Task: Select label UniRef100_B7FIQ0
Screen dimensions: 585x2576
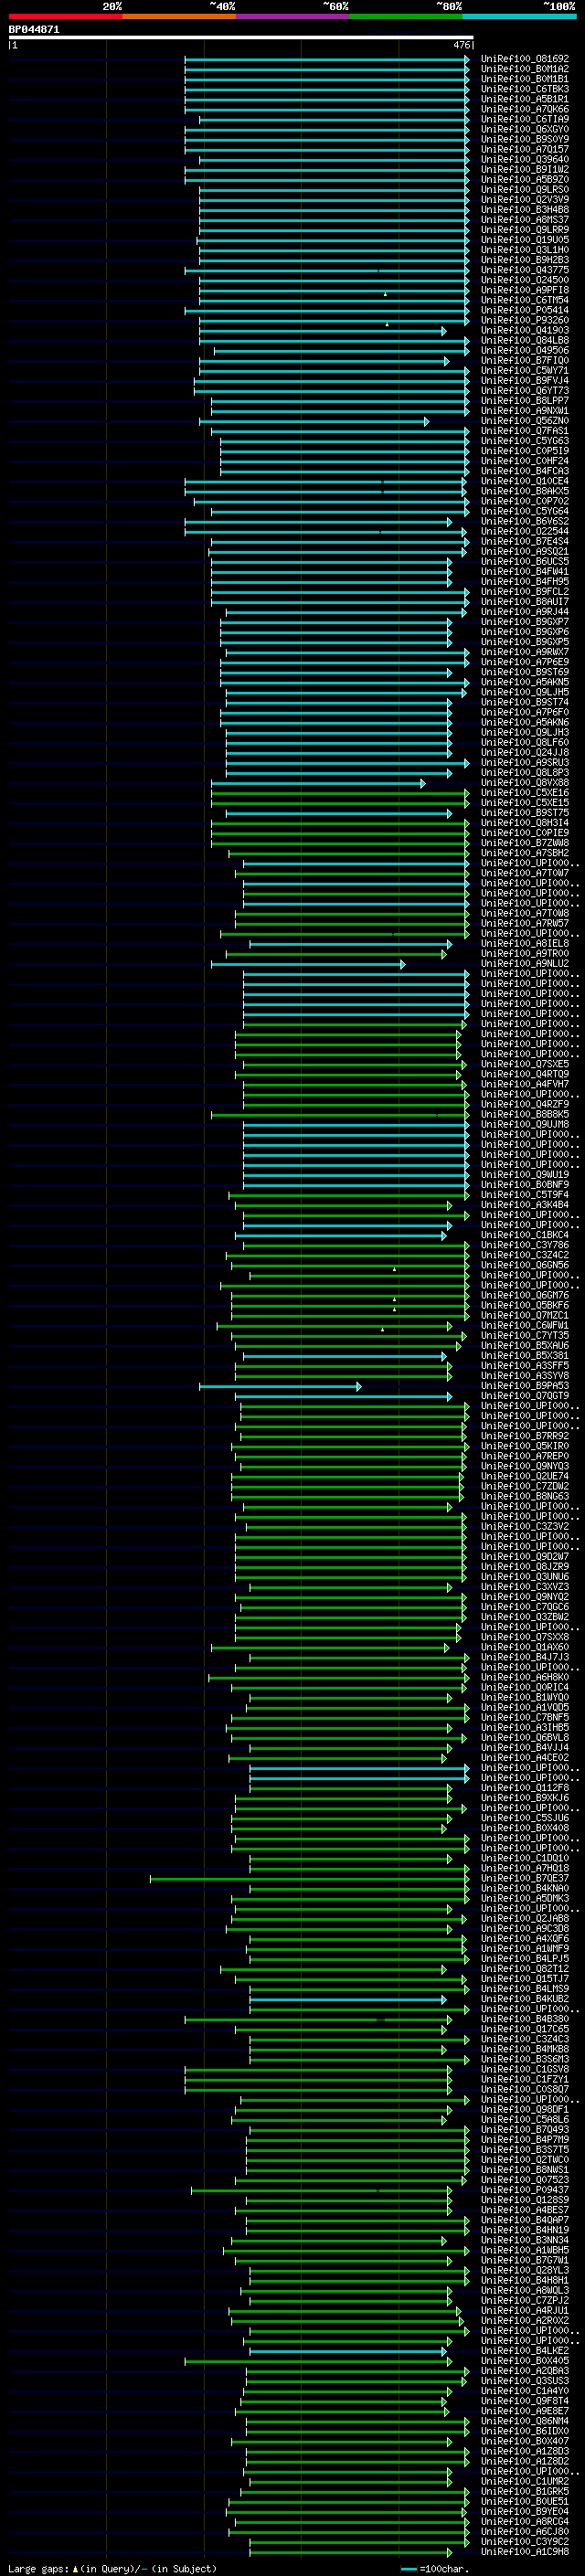Action: [x=525, y=360]
